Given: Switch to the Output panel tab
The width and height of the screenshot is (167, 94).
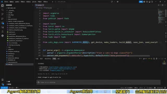Looking at the screenshot, I should point(41,58).
